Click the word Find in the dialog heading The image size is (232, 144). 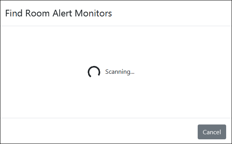(x=14, y=13)
